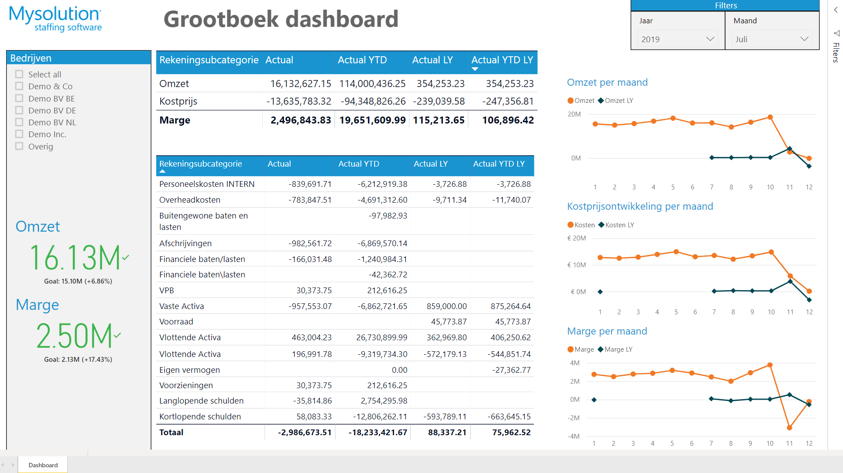Click the orange Omzet legend marker
843x473 pixels.
571,101
